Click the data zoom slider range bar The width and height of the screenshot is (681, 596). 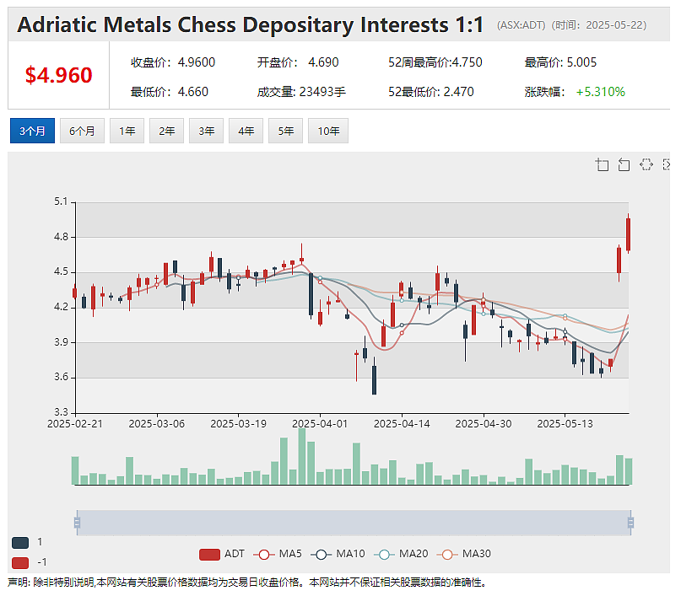coord(354,523)
